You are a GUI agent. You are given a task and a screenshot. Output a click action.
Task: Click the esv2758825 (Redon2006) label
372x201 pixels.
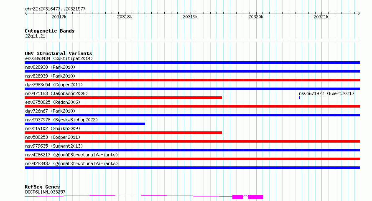(53, 102)
